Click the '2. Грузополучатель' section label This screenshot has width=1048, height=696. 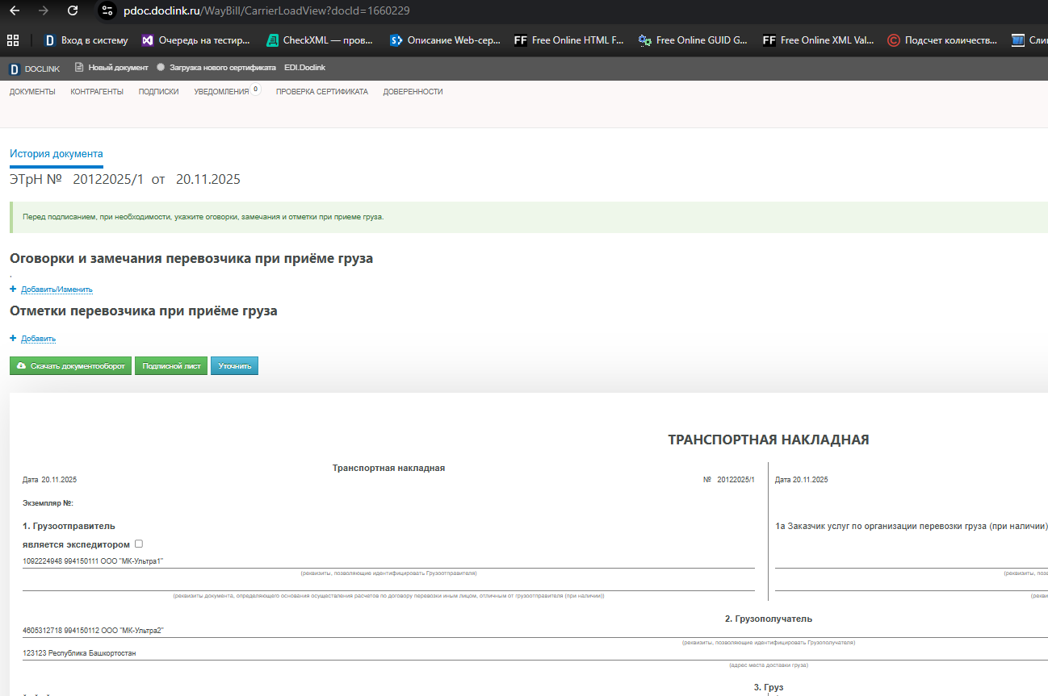[769, 619]
